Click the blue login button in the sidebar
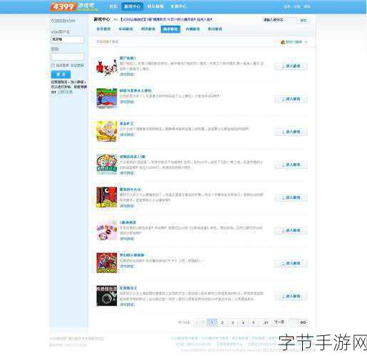The height and width of the screenshot is (356, 367). (x=61, y=75)
